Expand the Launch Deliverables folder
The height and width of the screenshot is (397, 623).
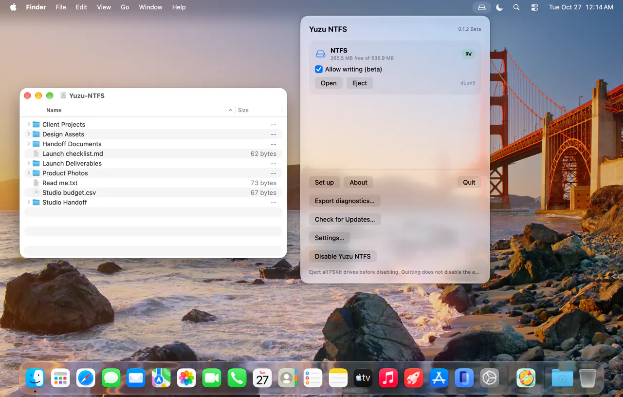tap(29, 163)
